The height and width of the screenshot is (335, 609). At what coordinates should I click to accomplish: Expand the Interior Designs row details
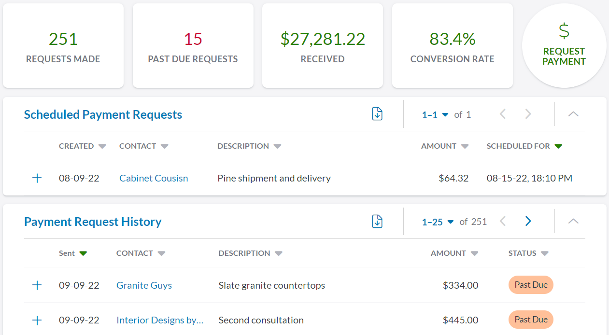click(x=37, y=320)
